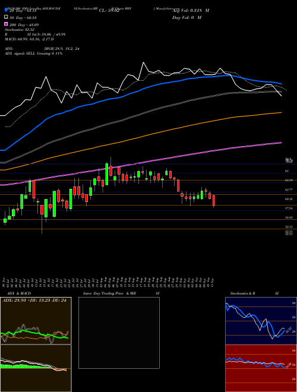Click the ADX 28.93 indicator chart
The width and height of the screenshot is (297, 392).
click(36, 321)
